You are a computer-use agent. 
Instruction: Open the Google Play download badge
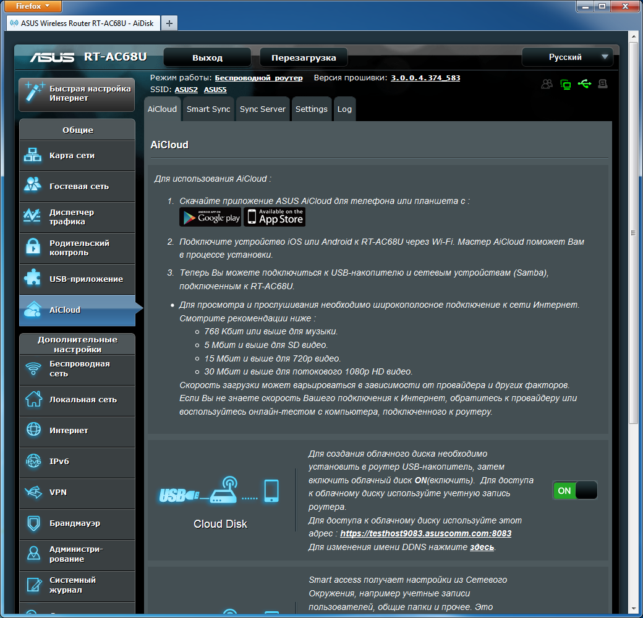click(210, 217)
